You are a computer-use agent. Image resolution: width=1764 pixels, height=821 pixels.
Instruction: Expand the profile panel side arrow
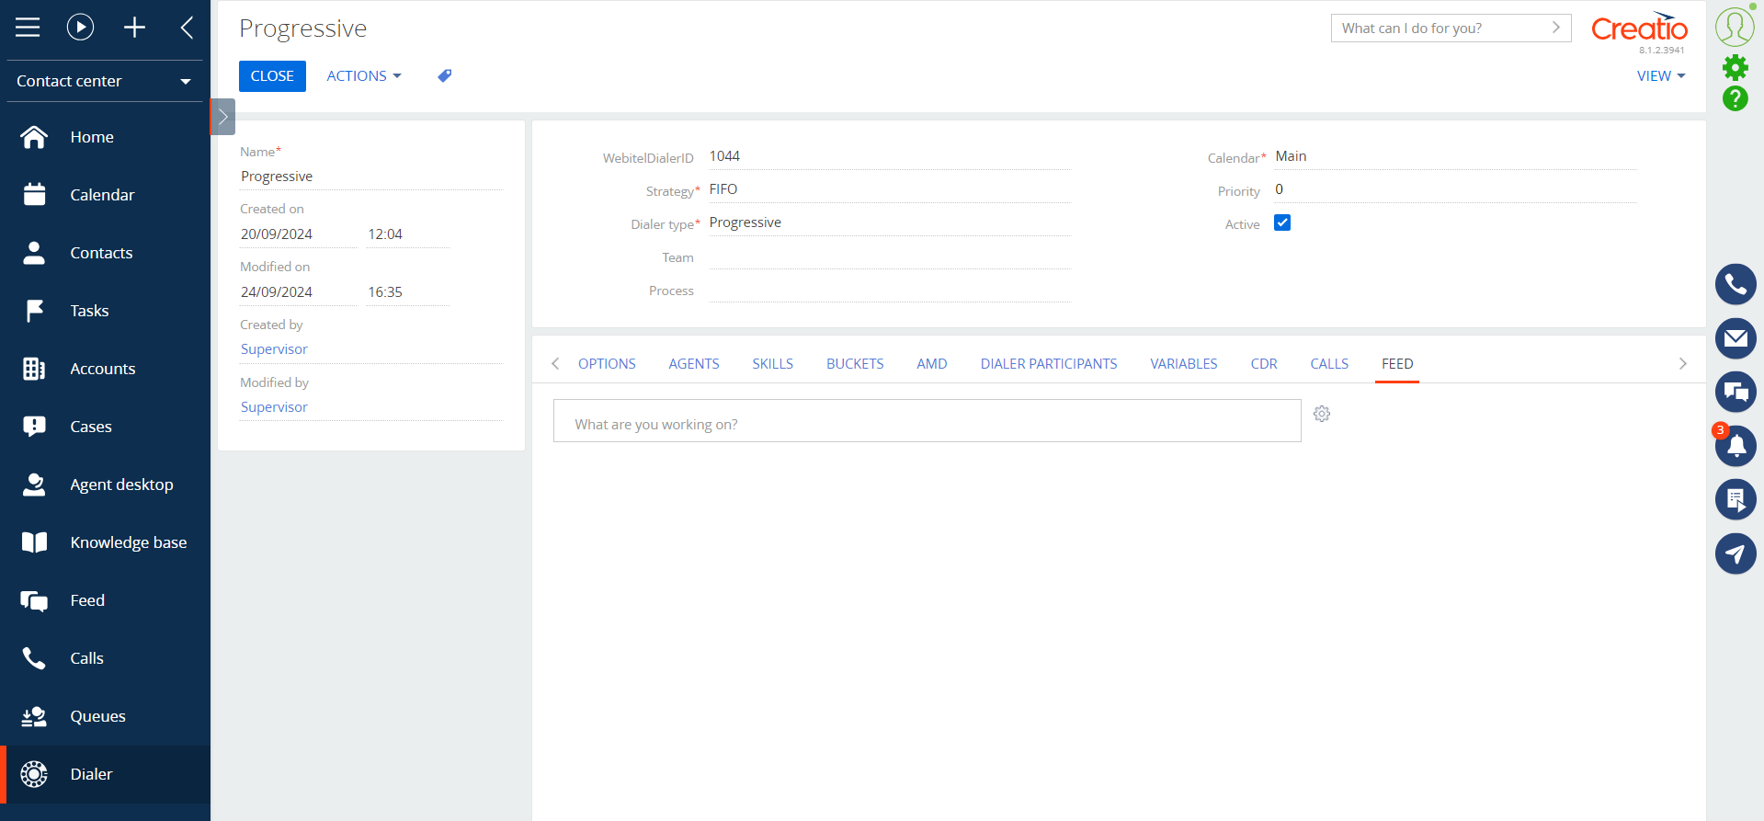pos(222,117)
